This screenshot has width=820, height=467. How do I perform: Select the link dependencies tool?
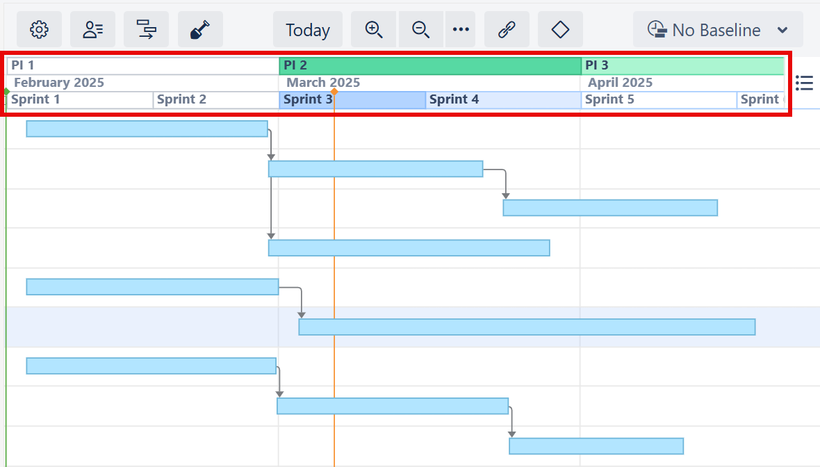pyautogui.click(x=507, y=29)
